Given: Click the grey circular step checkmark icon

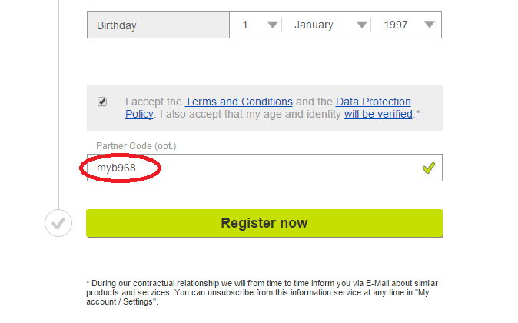Looking at the screenshot, I should pyautogui.click(x=58, y=223).
